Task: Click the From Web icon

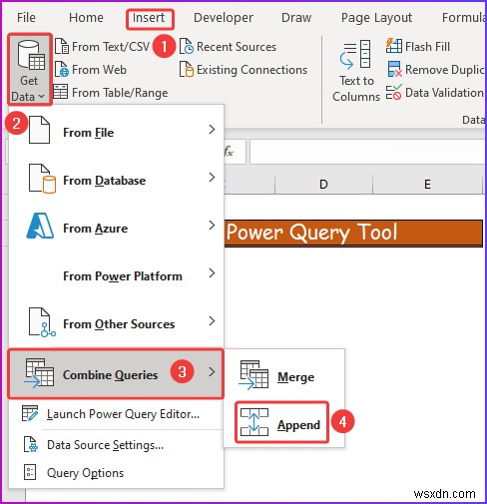Action: pos(62,69)
